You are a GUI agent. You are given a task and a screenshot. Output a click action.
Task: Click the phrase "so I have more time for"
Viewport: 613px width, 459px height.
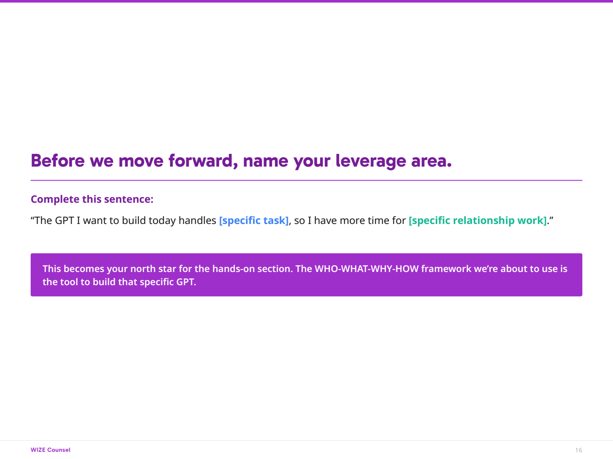pyautogui.click(x=350, y=221)
